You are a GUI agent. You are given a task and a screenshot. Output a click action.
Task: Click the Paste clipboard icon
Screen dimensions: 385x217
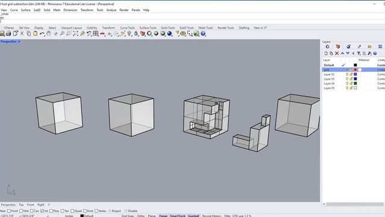click(x=35, y=34)
